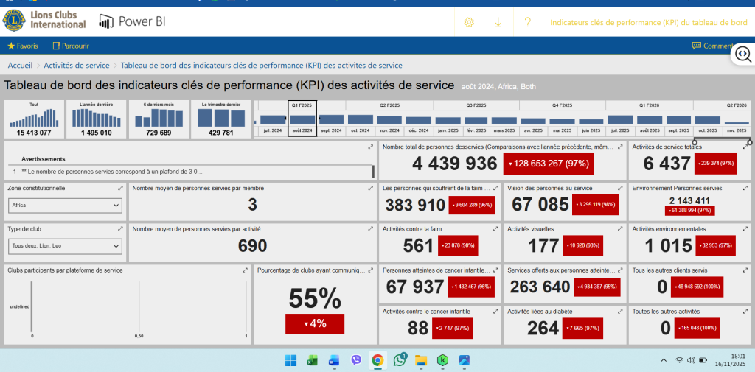Image resolution: width=755 pixels, height=372 pixels.
Task: Maximize the Pourcentage de clubs tile
Action: (x=371, y=270)
